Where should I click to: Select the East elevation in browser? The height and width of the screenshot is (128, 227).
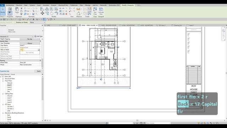[x=9, y=115]
